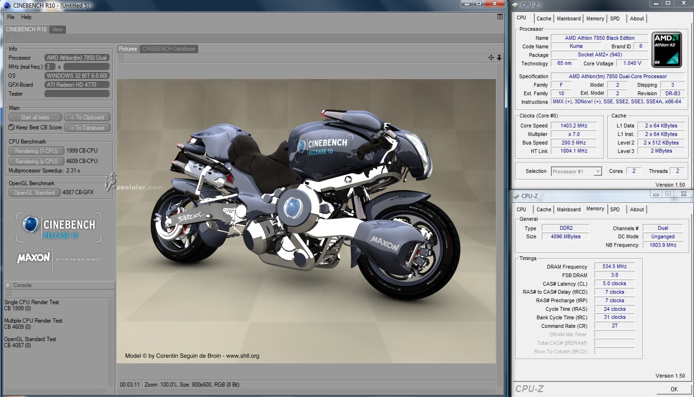
Task: Select the Mainboard tab in upper CPU-Z
Action: (x=568, y=18)
